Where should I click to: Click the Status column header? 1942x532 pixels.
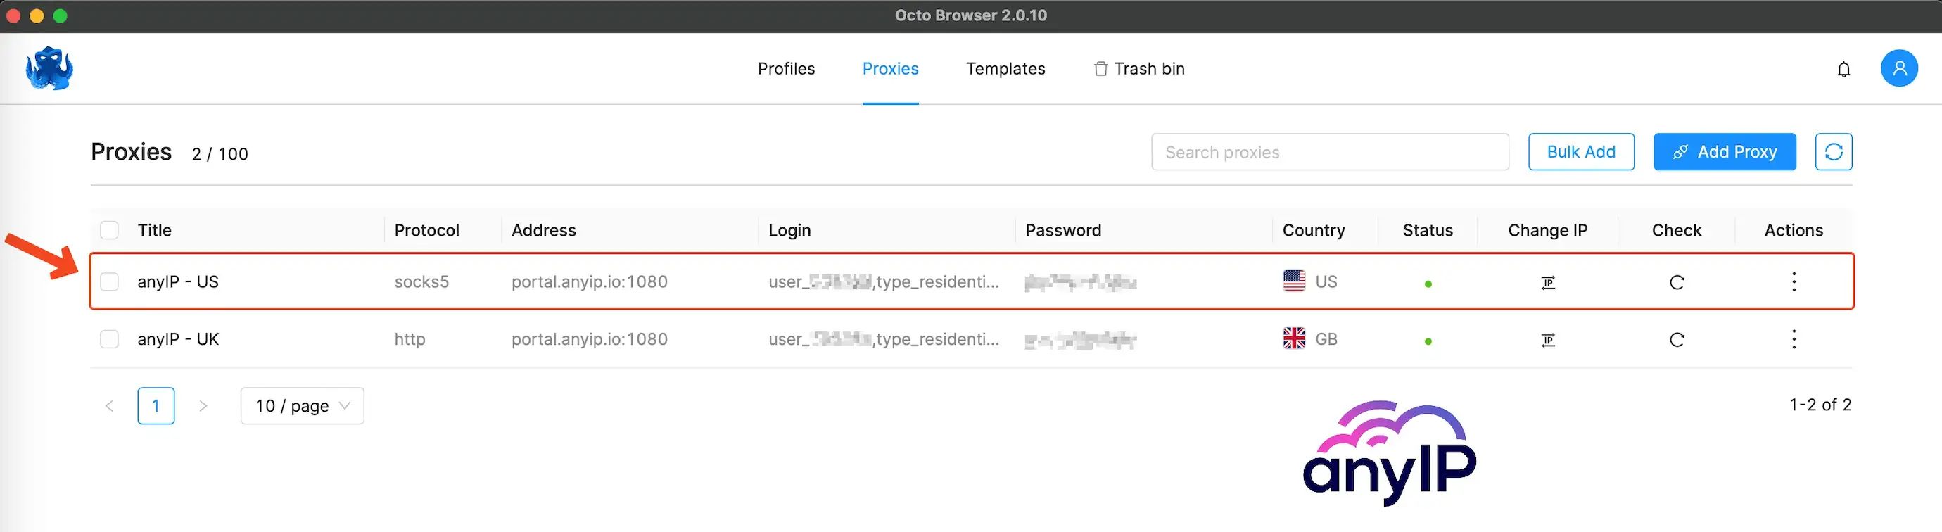point(1428,230)
